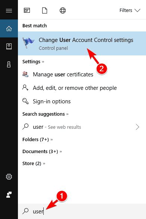Open the hamburger menu in the sidebar
This screenshot has height=219, width=146.
(9, 10)
